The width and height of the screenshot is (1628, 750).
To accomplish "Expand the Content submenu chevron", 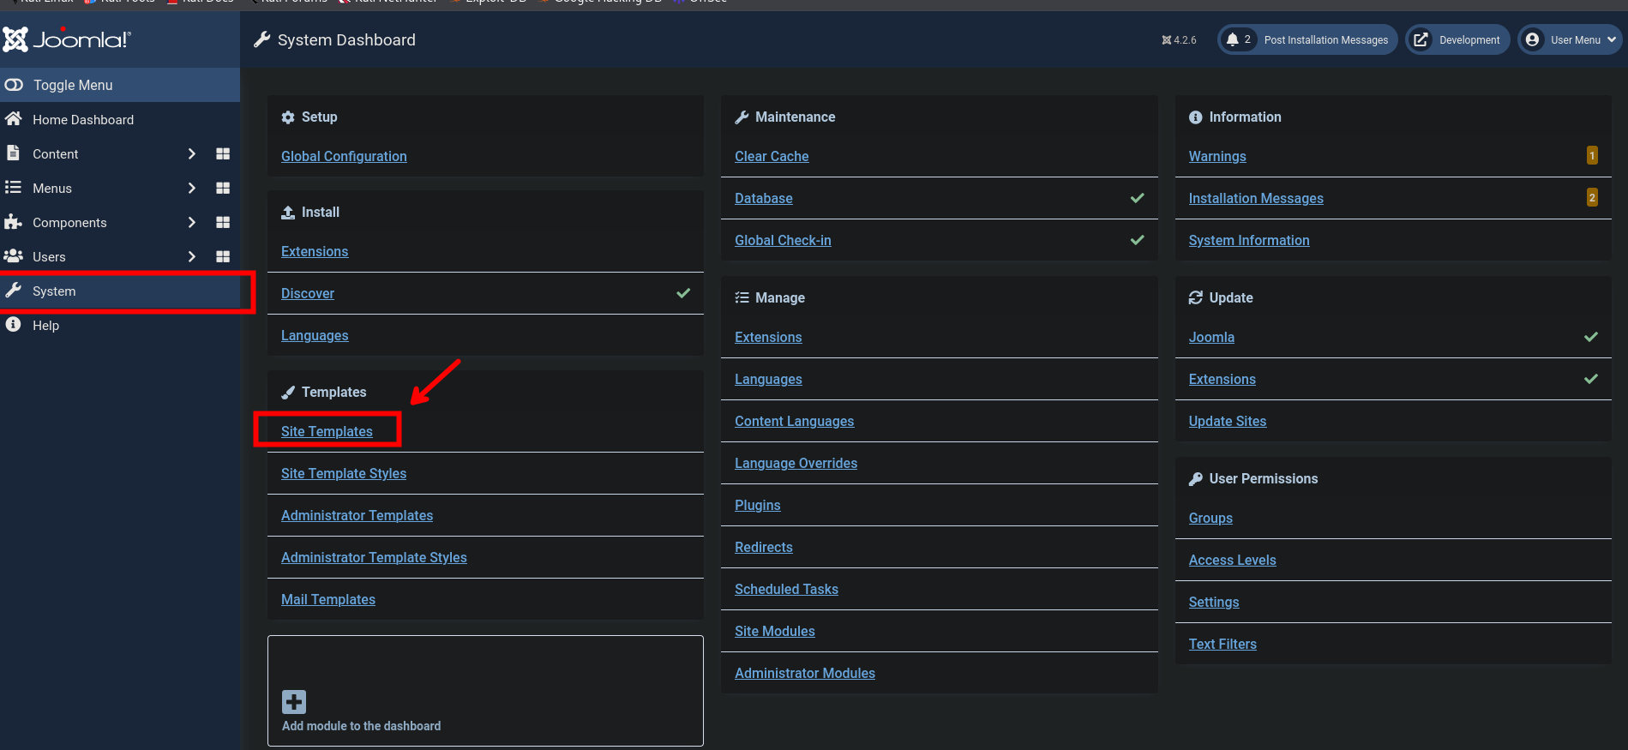I will (x=191, y=154).
